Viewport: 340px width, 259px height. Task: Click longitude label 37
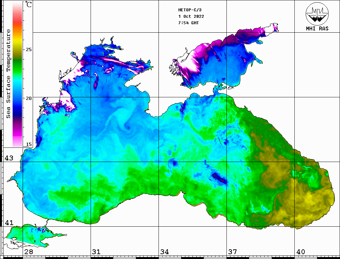pos(233,252)
